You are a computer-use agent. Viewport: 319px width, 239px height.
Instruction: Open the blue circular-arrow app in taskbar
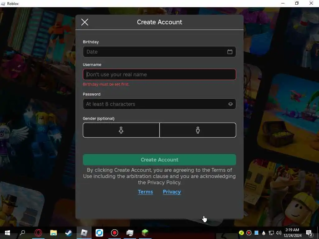99,233
